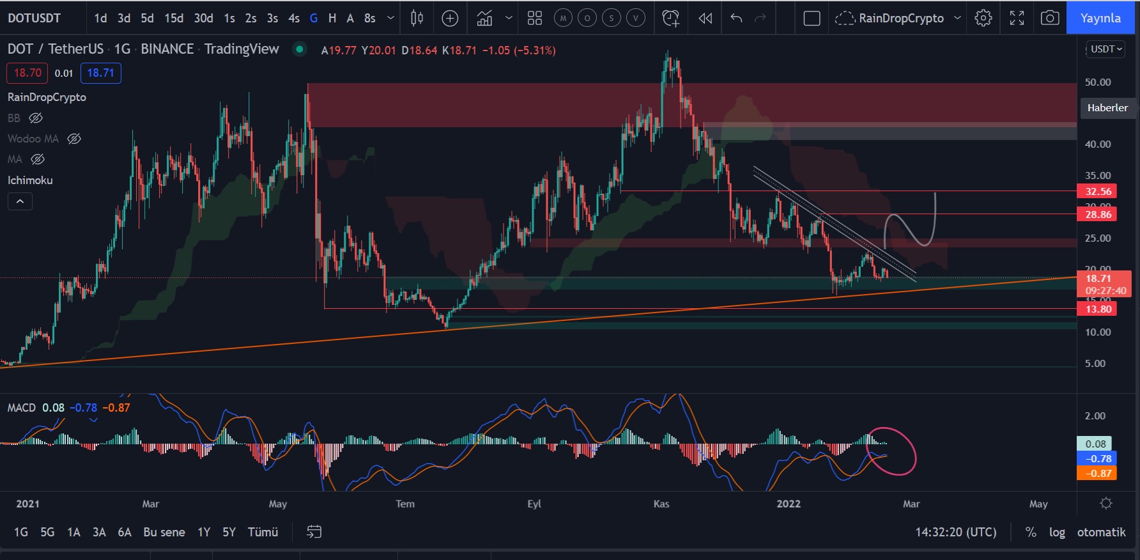Image resolution: width=1140 pixels, height=560 pixels.
Task: Start bar replay with rewind icon
Action: 705,19
